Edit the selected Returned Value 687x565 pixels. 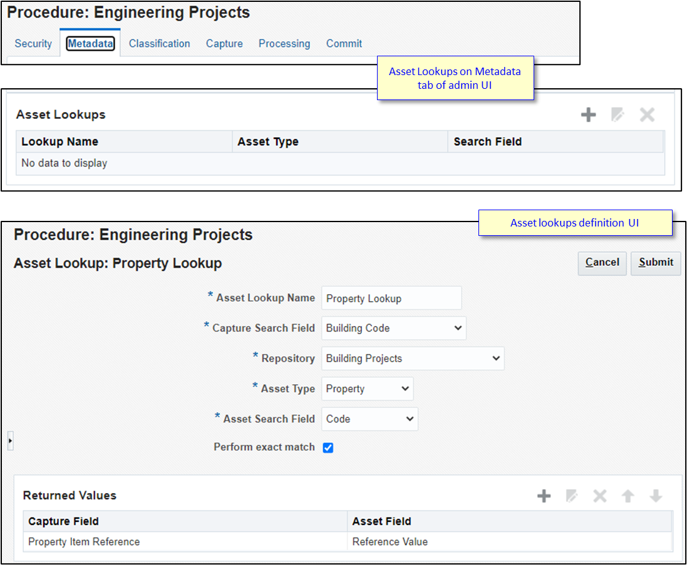pyautogui.click(x=572, y=496)
